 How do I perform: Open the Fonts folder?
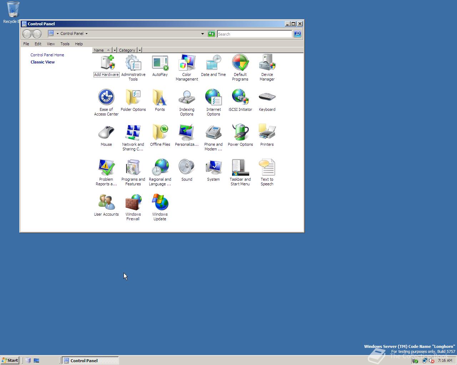(x=160, y=101)
